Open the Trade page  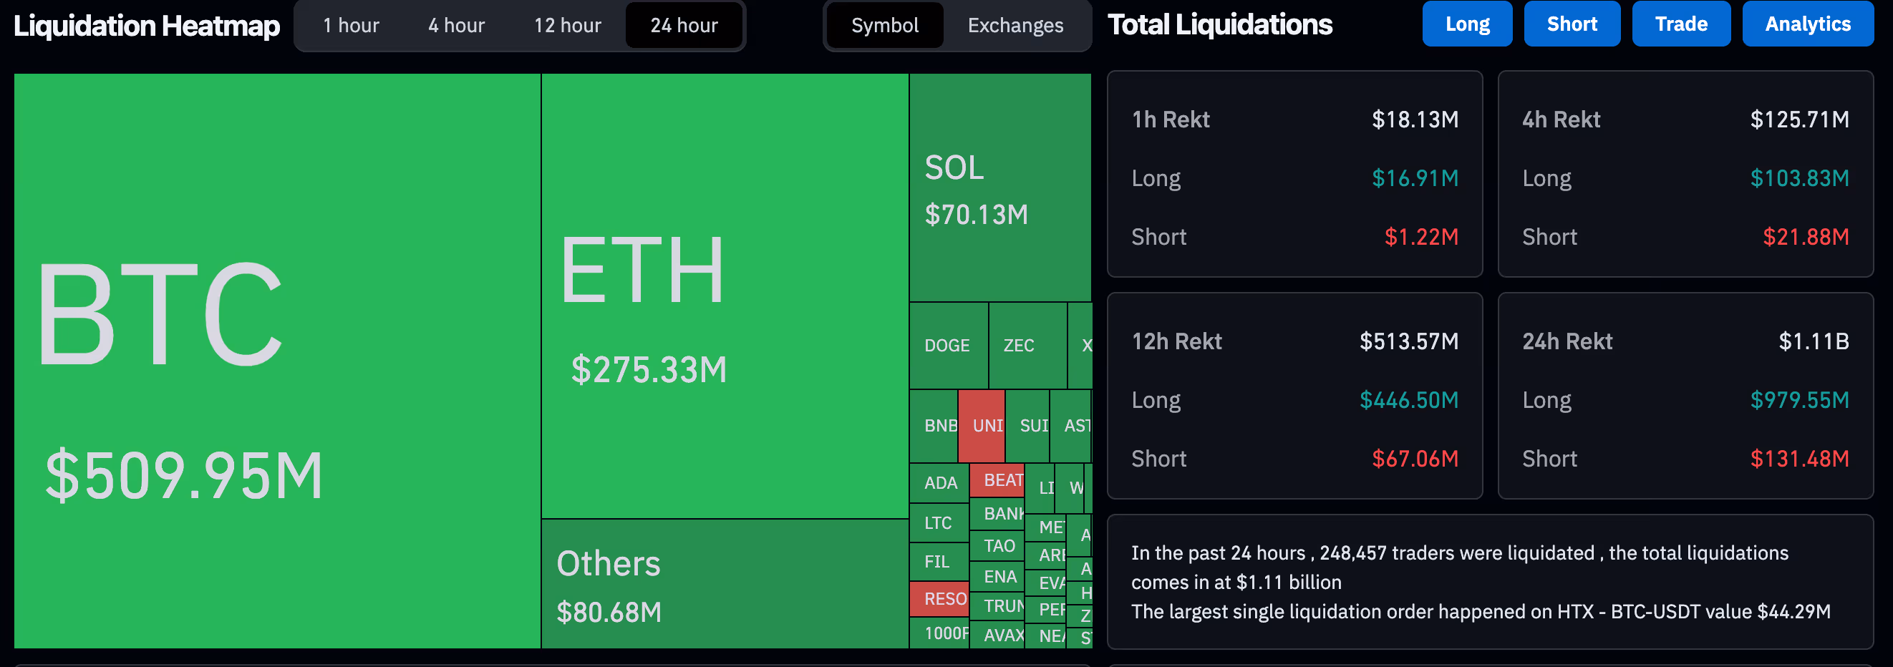tap(1681, 24)
